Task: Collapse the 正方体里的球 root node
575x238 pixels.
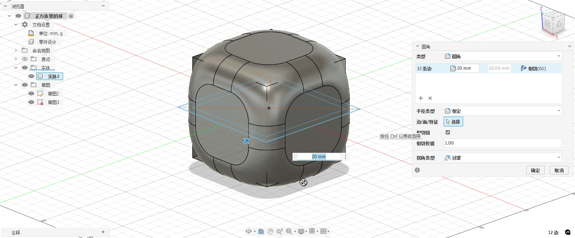Action: pos(9,16)
